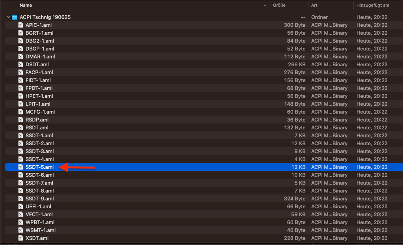Click the file icon of SSDT-1.aml

coord(20,135)
